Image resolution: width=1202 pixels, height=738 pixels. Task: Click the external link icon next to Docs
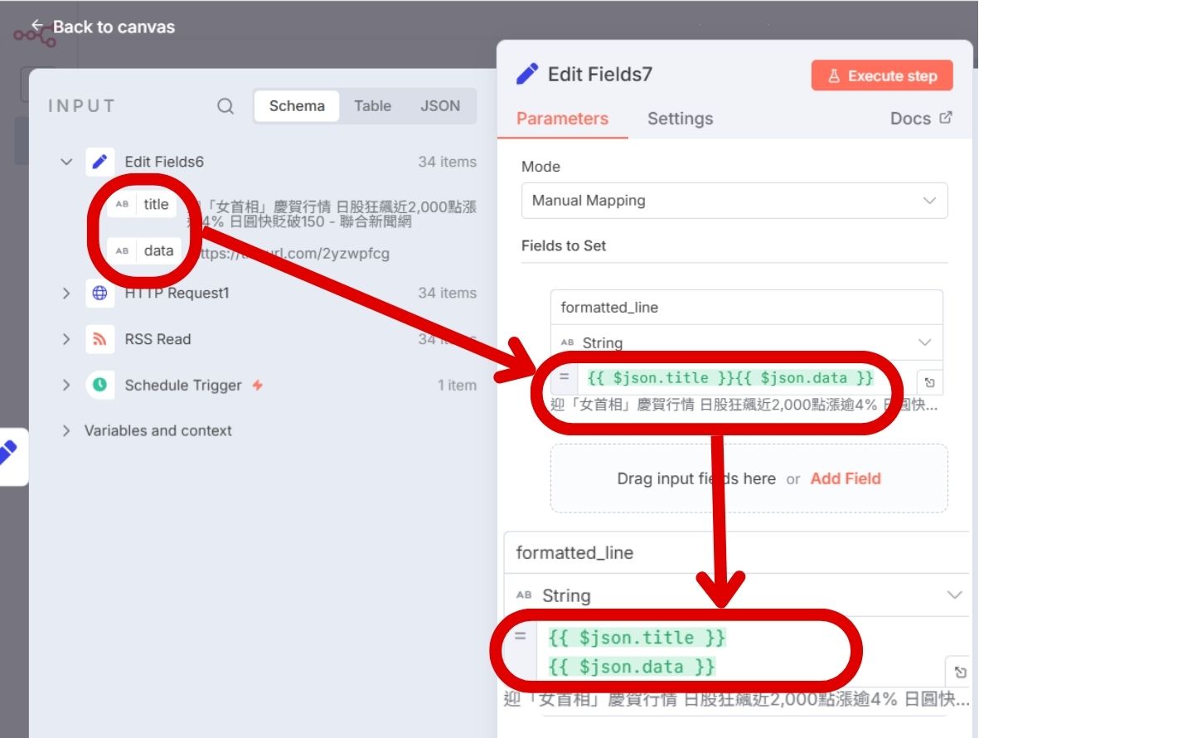coord(948,117)
